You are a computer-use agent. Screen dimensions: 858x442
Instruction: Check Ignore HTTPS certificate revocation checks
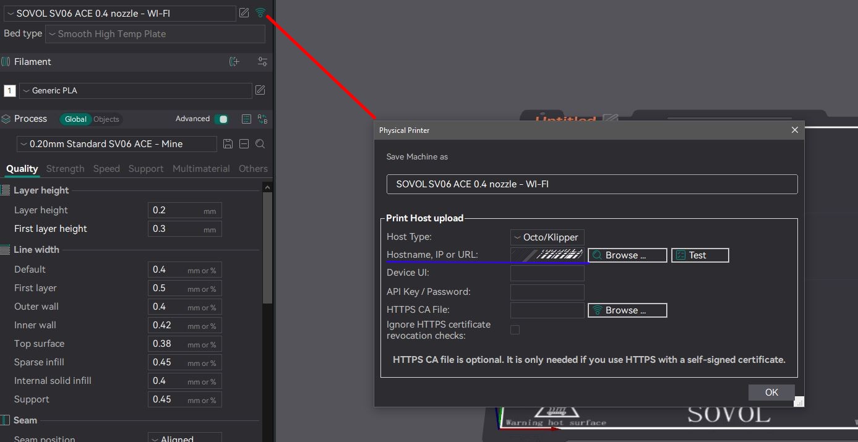[515, 330]
